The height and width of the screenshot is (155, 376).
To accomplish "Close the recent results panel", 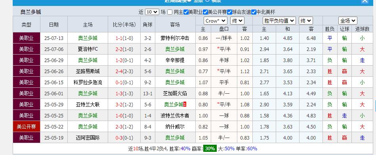I will click(x=365, y=1).
